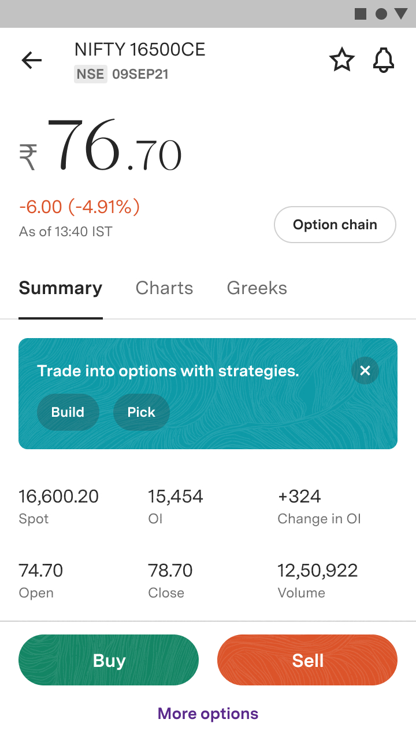
Task: Tap the green Buy button
Action: pos(109,660)
